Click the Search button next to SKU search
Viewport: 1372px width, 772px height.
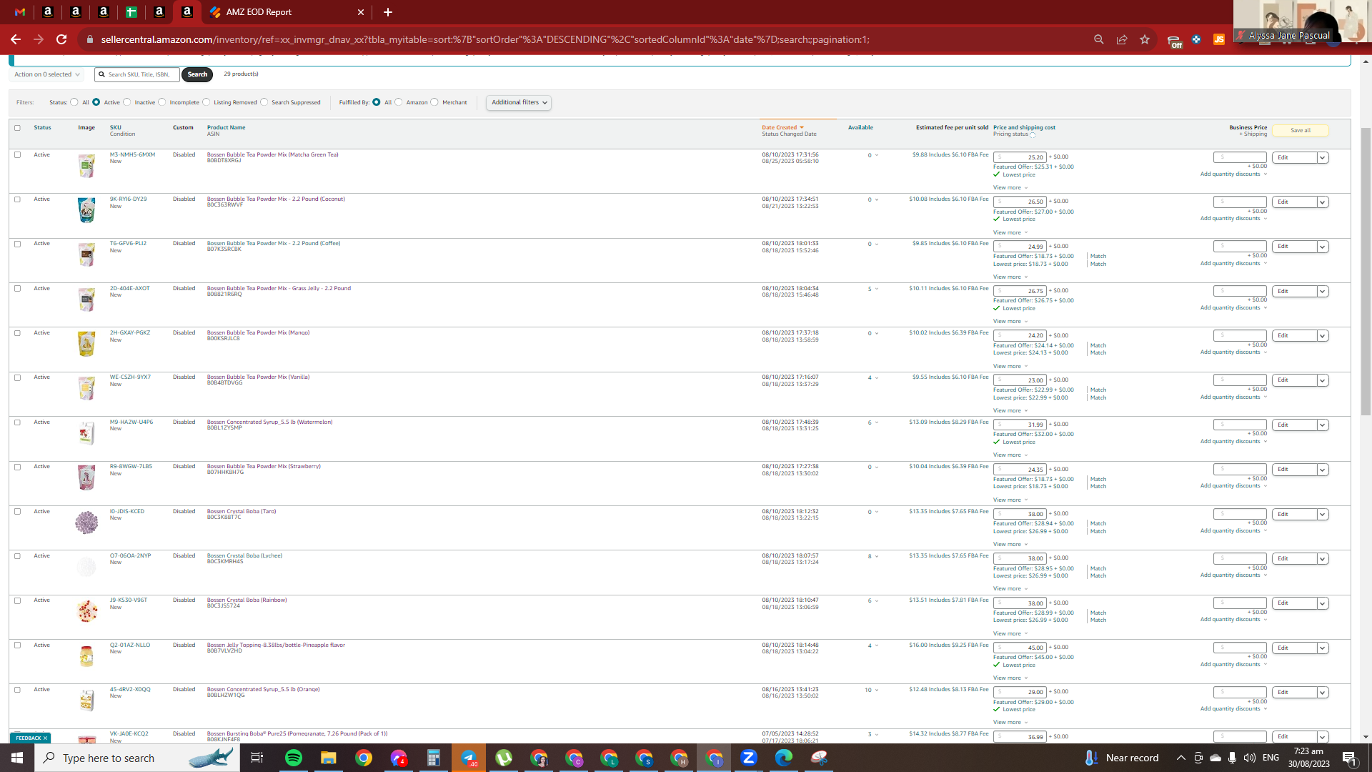click(197, 74)
